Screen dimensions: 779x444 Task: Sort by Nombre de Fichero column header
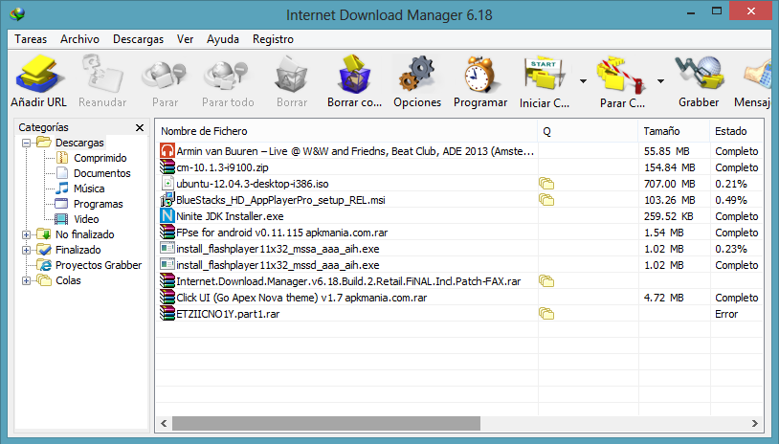coord(346,131)
